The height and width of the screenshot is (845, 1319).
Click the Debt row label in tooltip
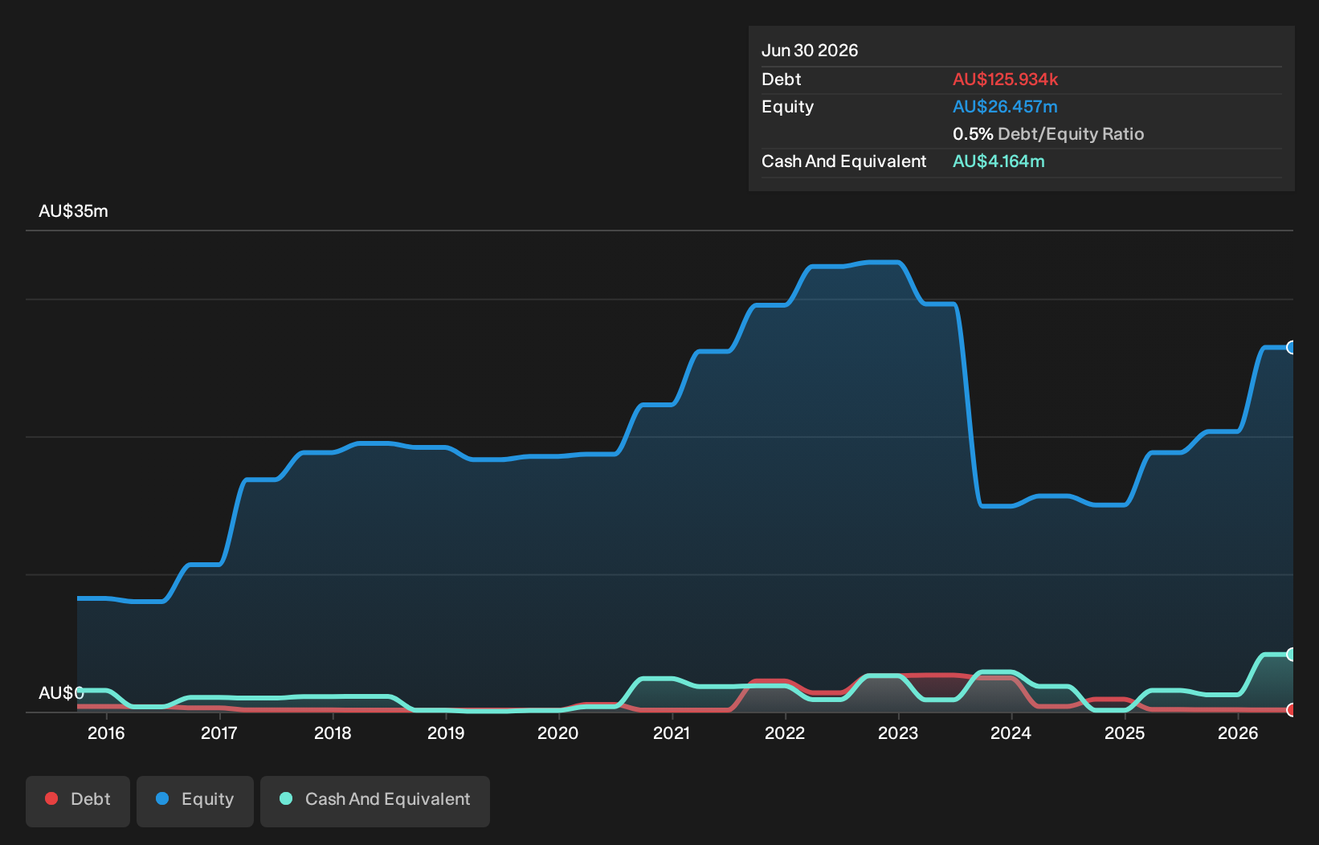coord(782,80)
